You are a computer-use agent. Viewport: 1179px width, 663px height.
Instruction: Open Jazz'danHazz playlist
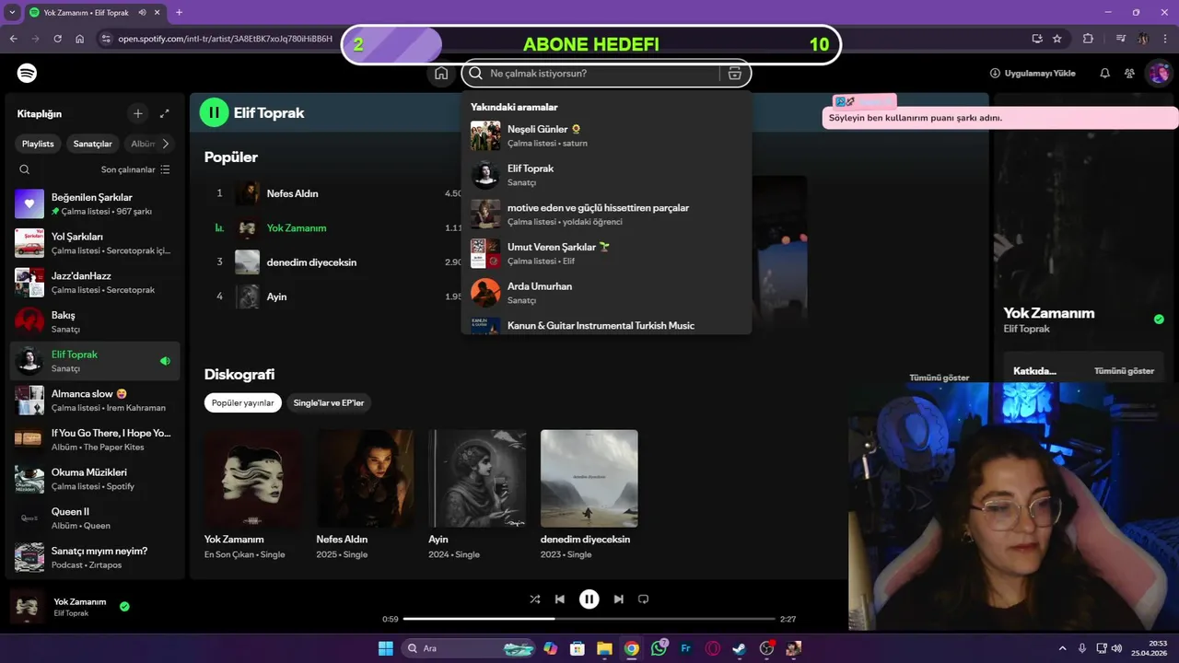pos(96,282)
